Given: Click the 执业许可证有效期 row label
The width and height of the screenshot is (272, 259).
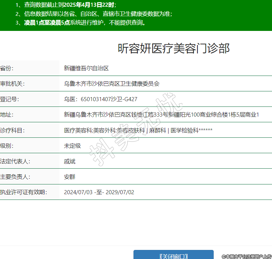Looking at the screenshot, I should pyautogui.click(x=24, y=192).
